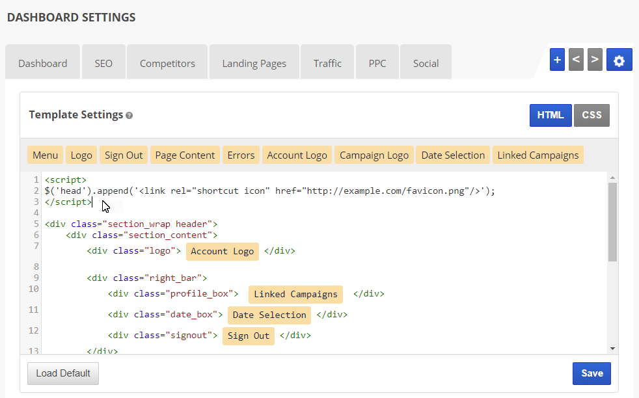639x398 pixels.
Task: Click the Sign Out placeholder in code
Action: click(x=248, y=336)
